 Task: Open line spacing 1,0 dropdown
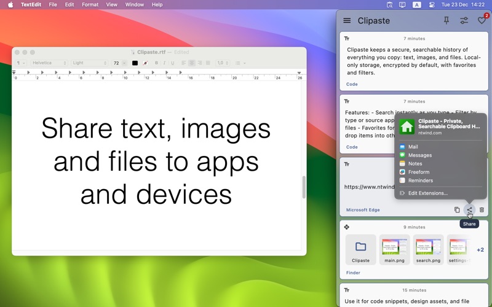223,63
